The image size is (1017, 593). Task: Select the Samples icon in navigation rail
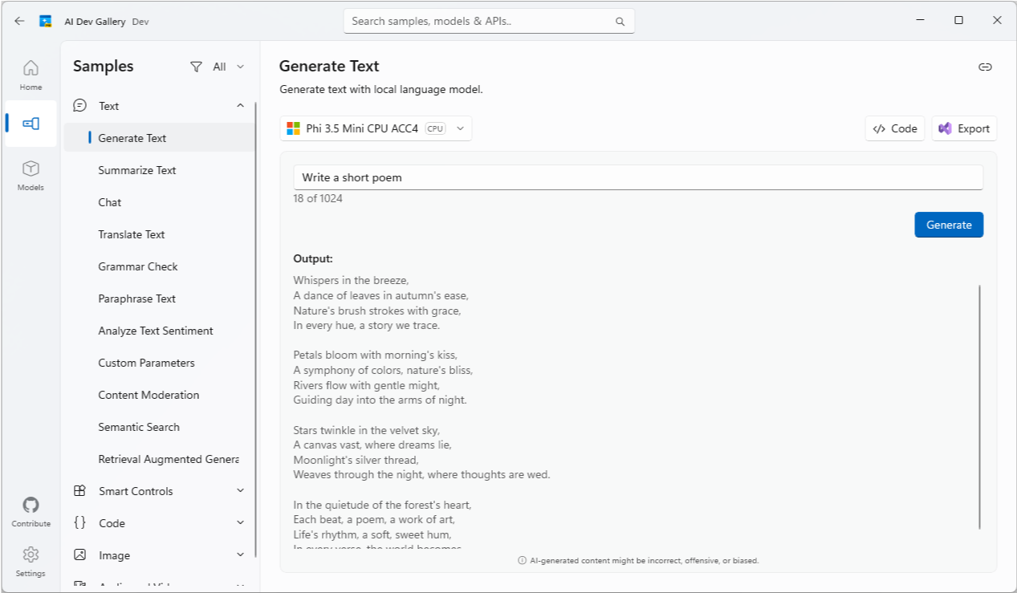[x=31, y=124]
